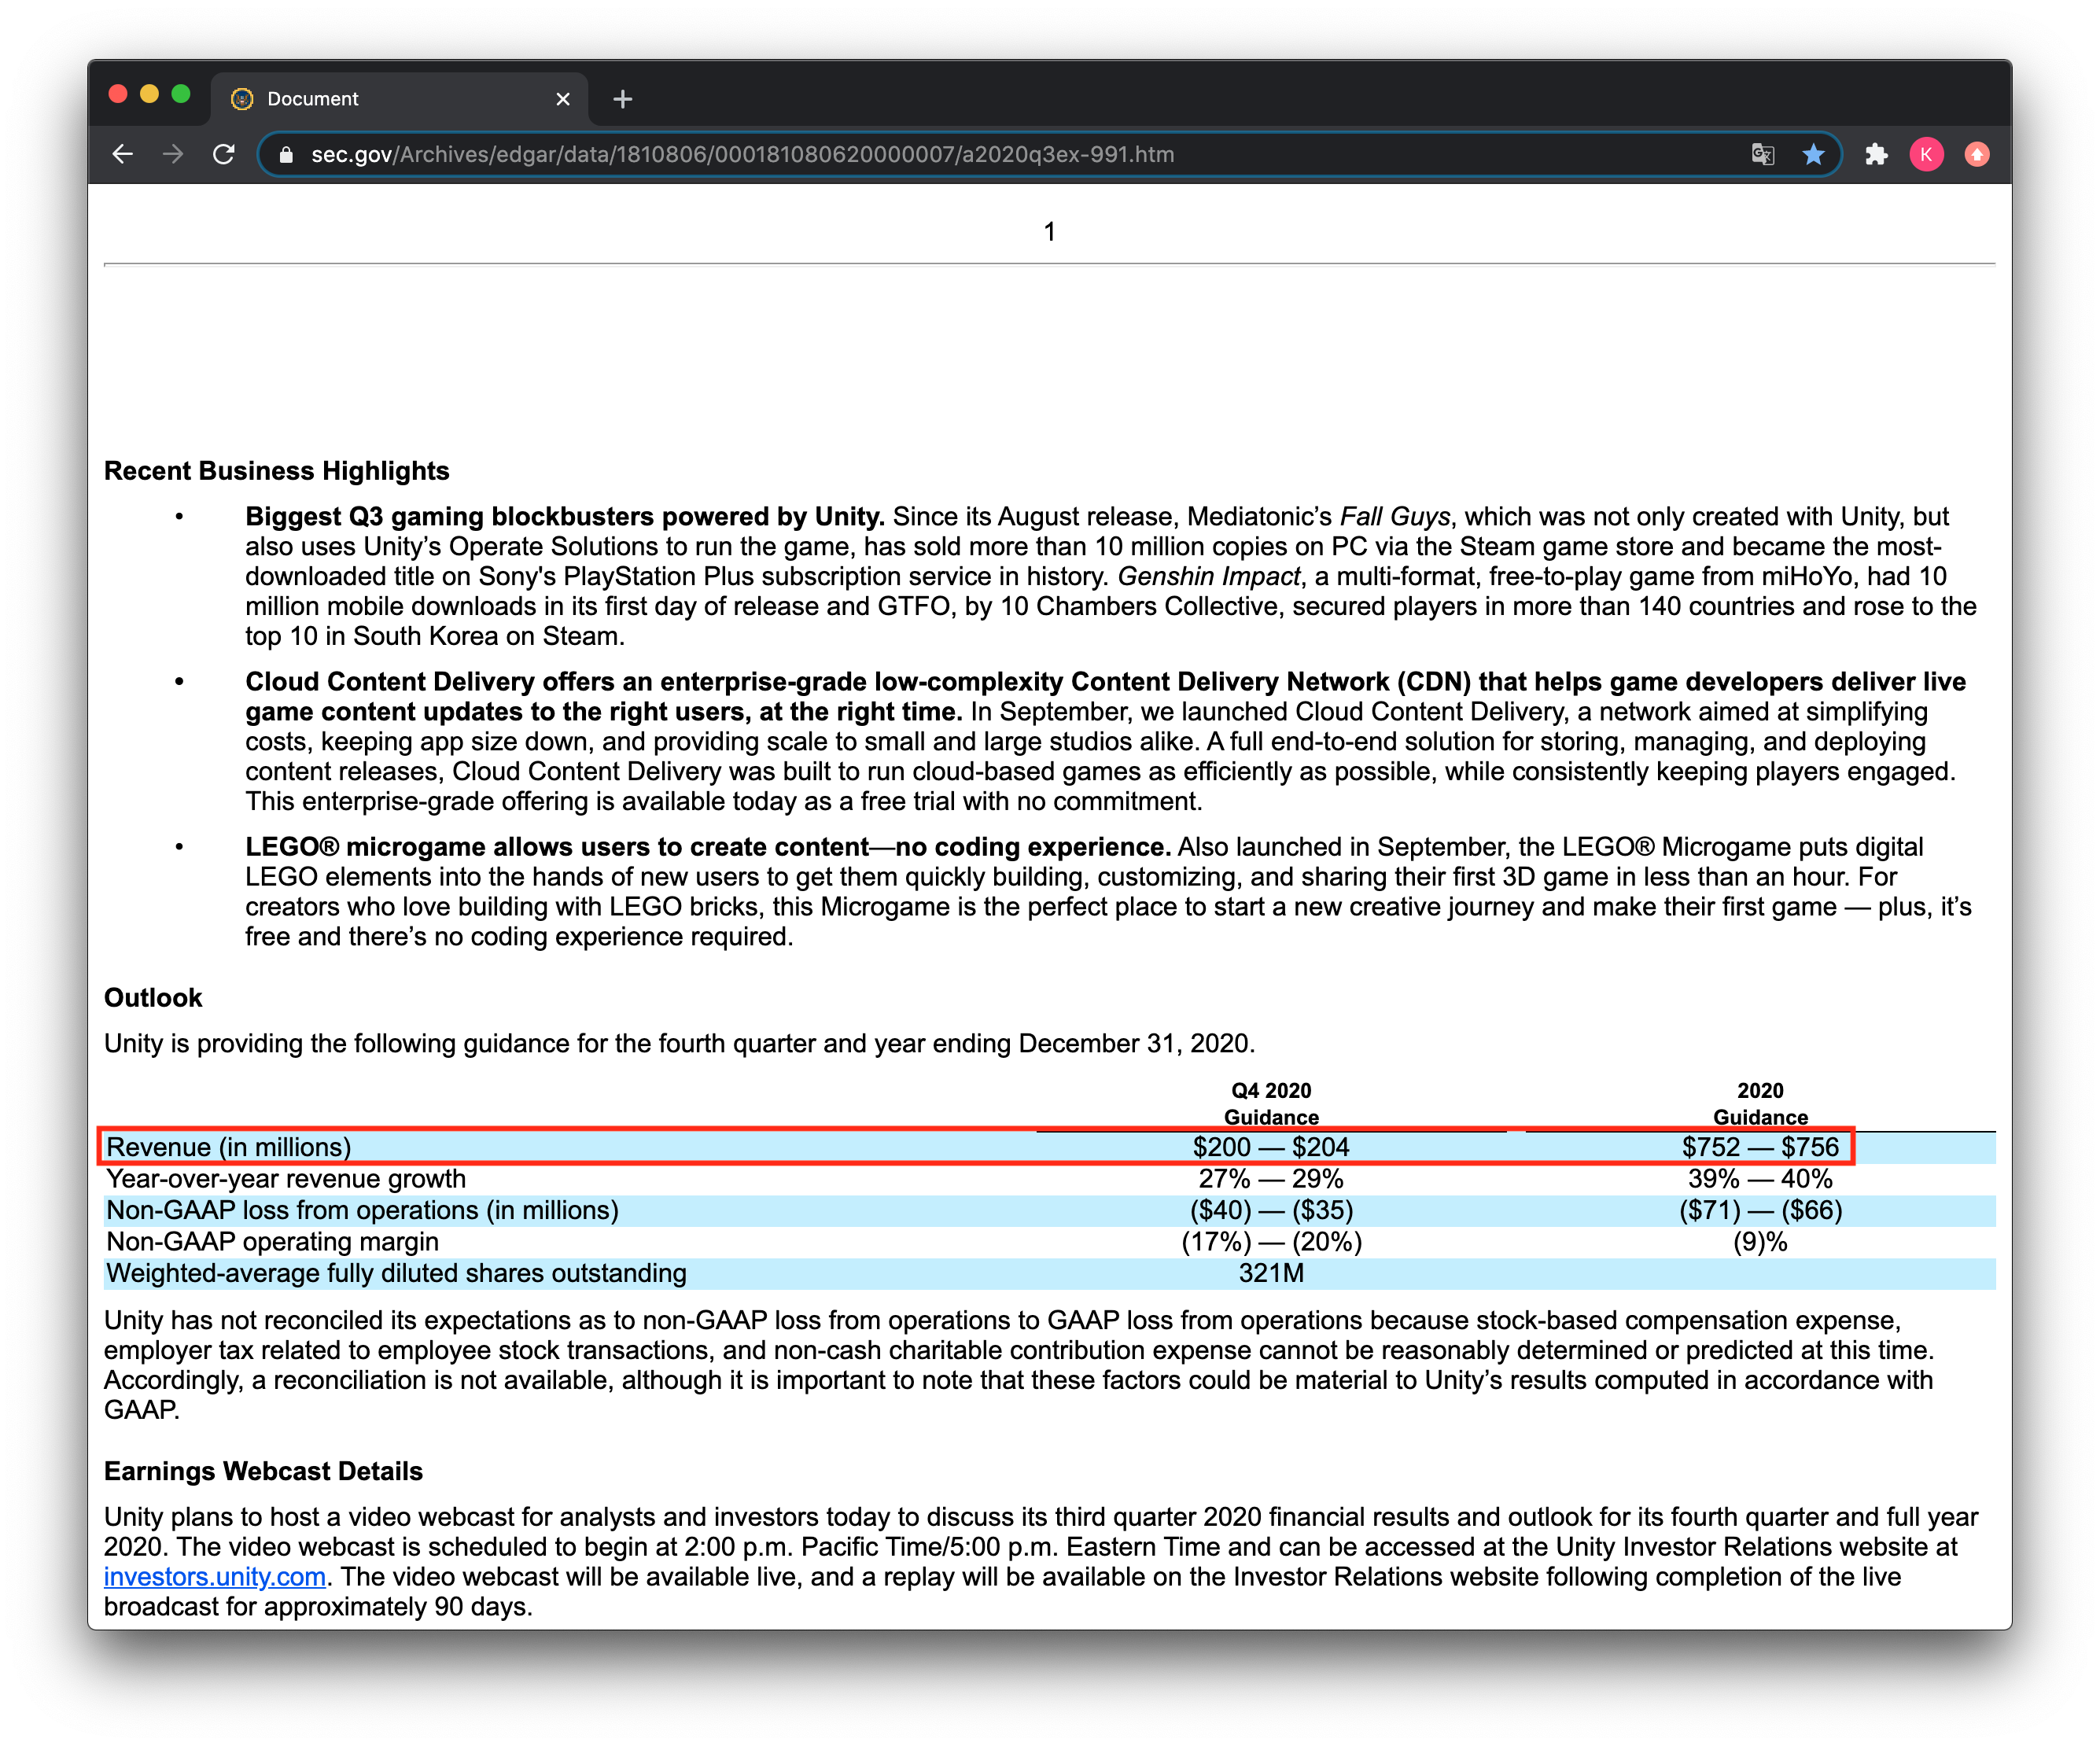Open a new browser tab

(x=623, y=99)
